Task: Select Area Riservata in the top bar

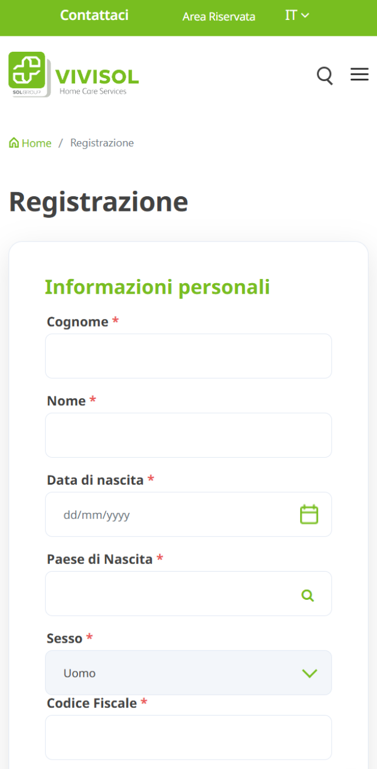Action: coord(218,17)
